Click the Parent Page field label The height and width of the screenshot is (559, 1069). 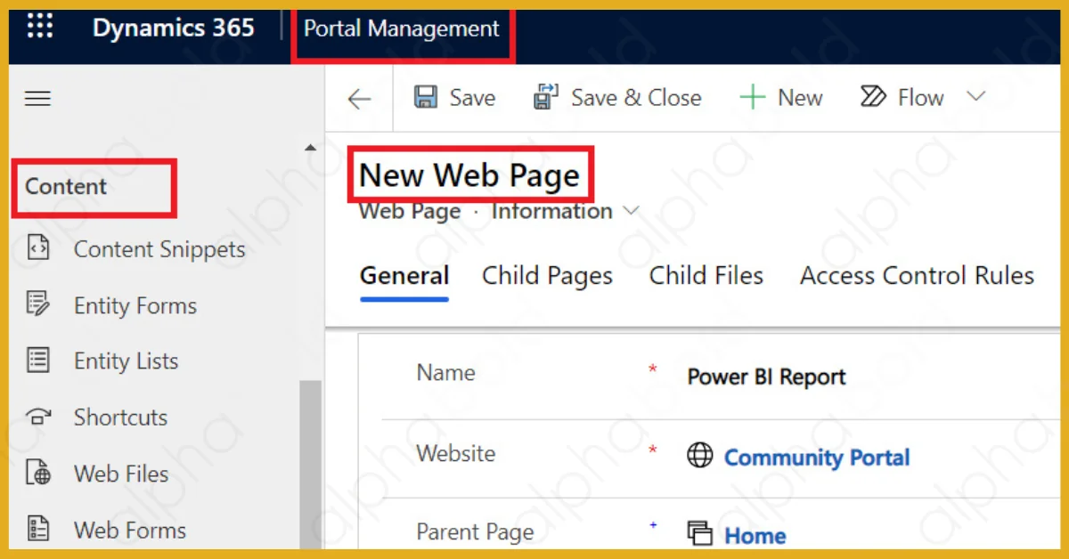[x=476, y=533]
